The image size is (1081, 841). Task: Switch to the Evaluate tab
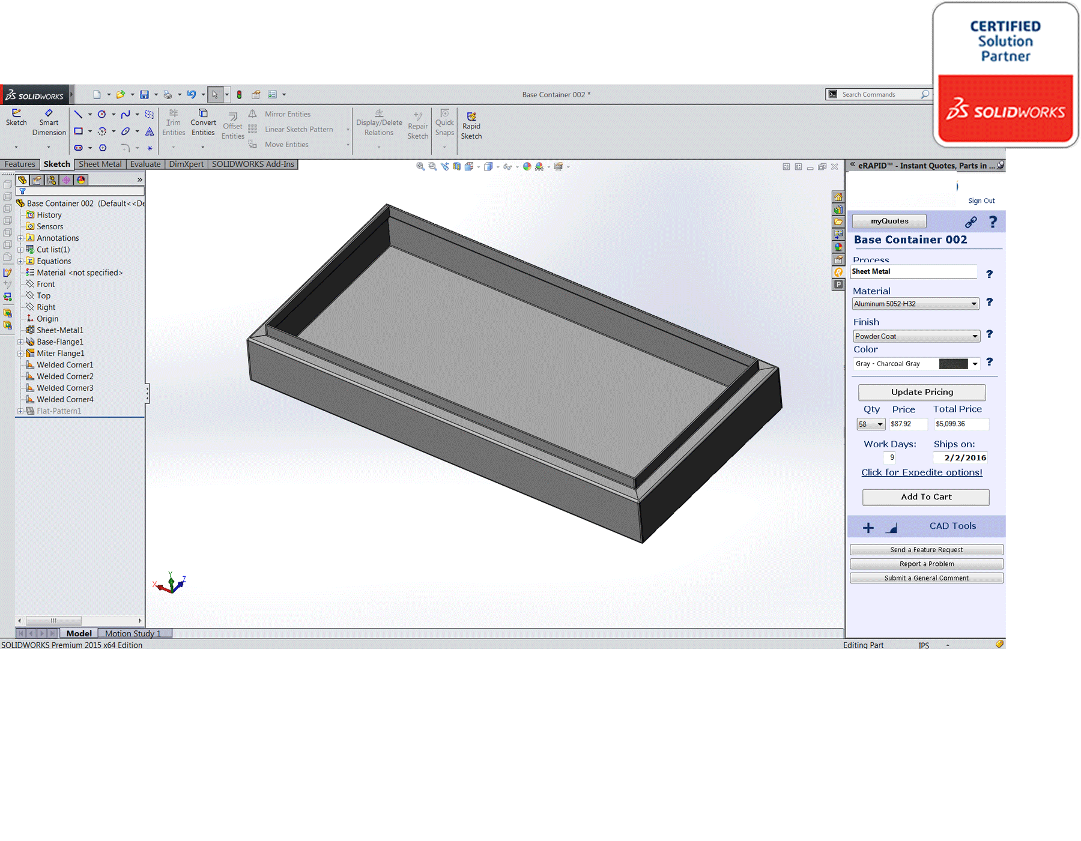pyautogui.click(x=145, y=164)
